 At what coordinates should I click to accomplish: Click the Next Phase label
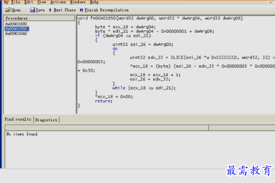click(x=65, y=10)
